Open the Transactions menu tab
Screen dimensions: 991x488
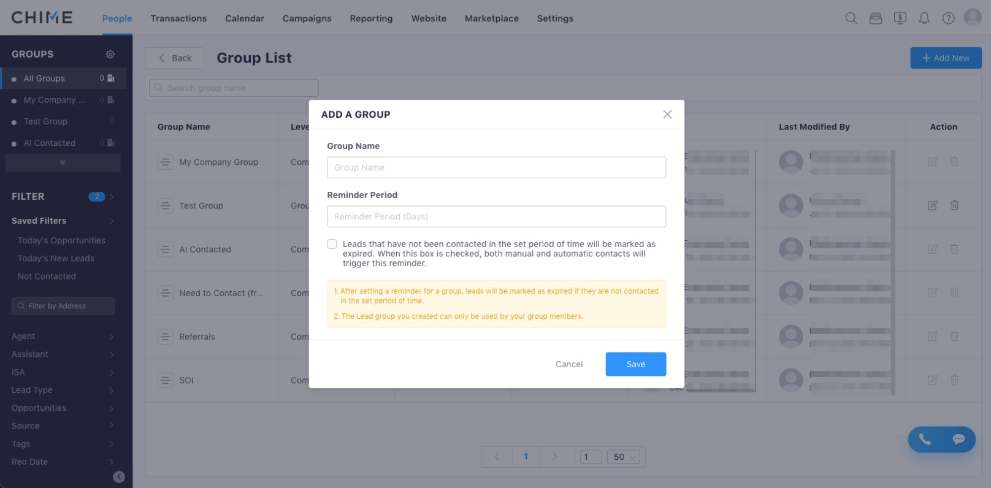pos(178,18)
